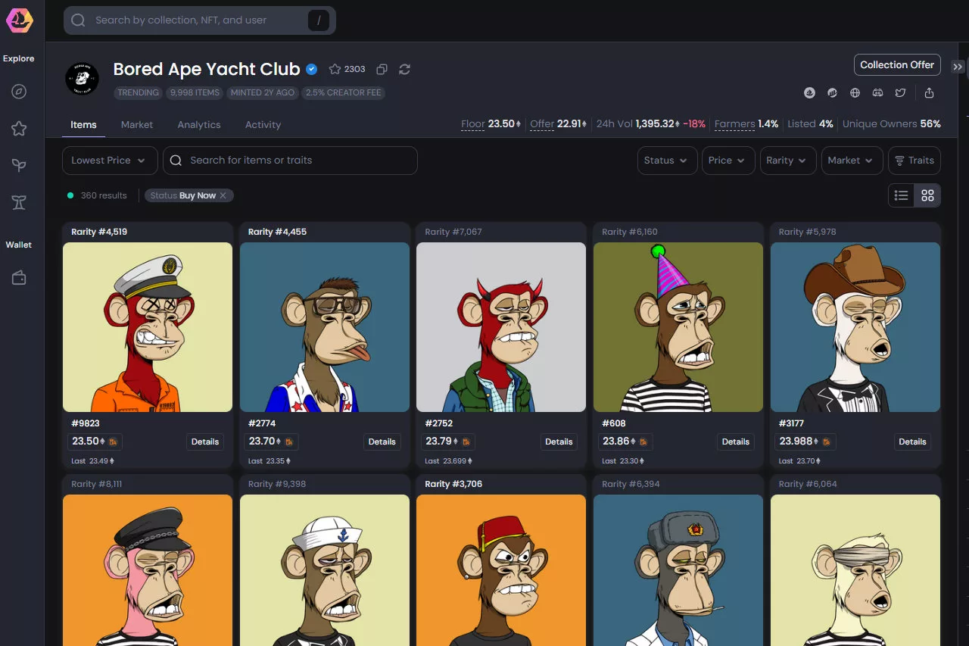The image size is (969, 646).
Task: Select the Rarity #6,394 ape with ushanka
Action: [678, 570]
